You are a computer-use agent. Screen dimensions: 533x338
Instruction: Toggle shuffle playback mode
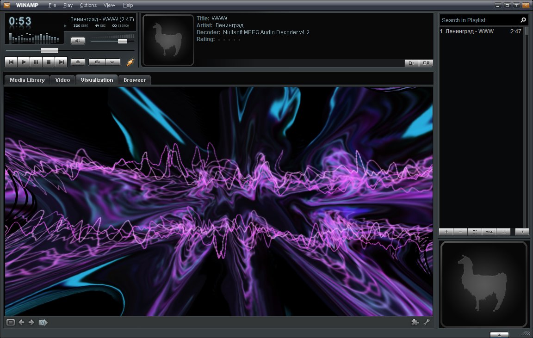tap(97, 62)
